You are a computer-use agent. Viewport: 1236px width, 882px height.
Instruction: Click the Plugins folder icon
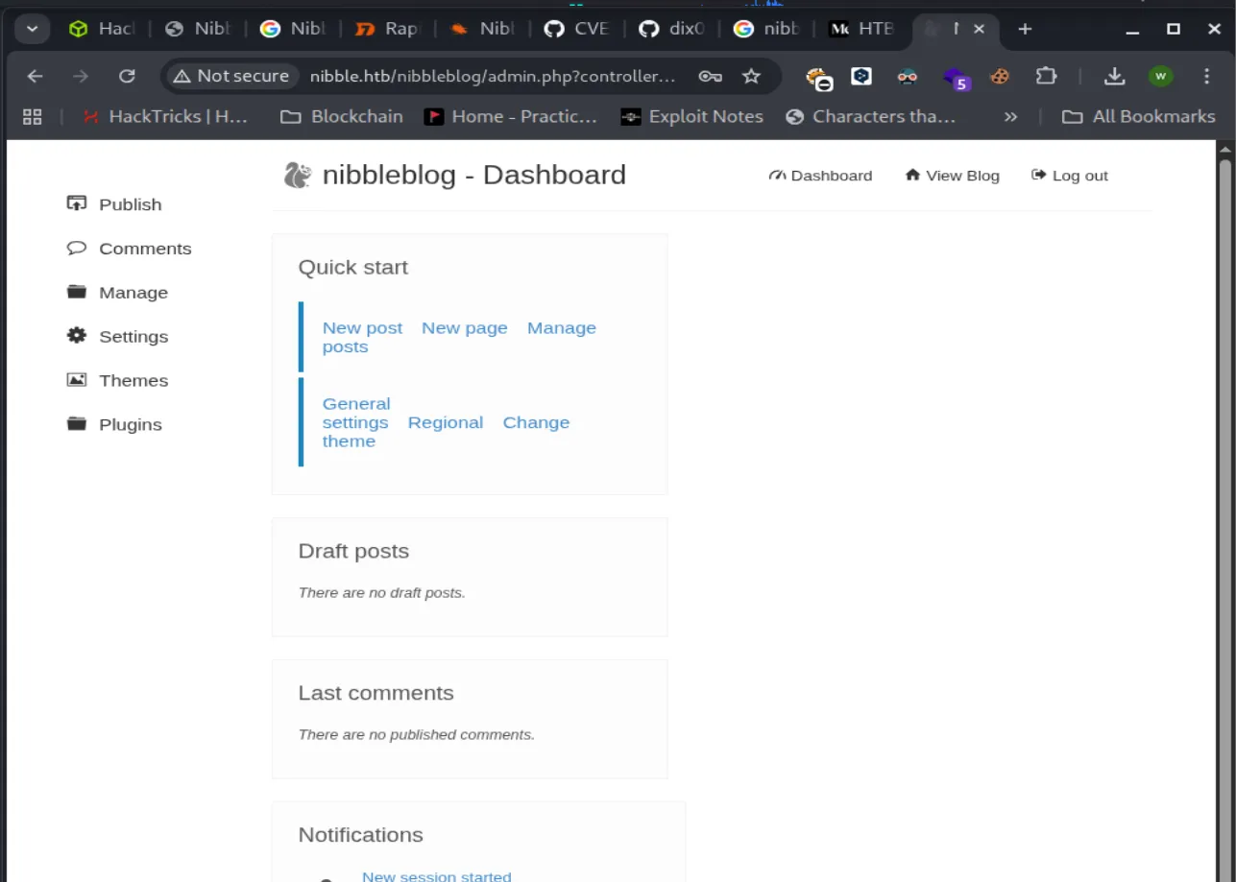[x=77, y=424]
